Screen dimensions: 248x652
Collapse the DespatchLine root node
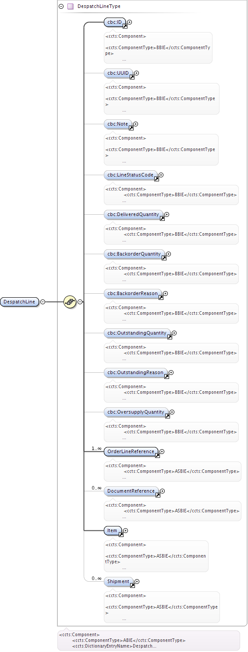pos(43,302)
